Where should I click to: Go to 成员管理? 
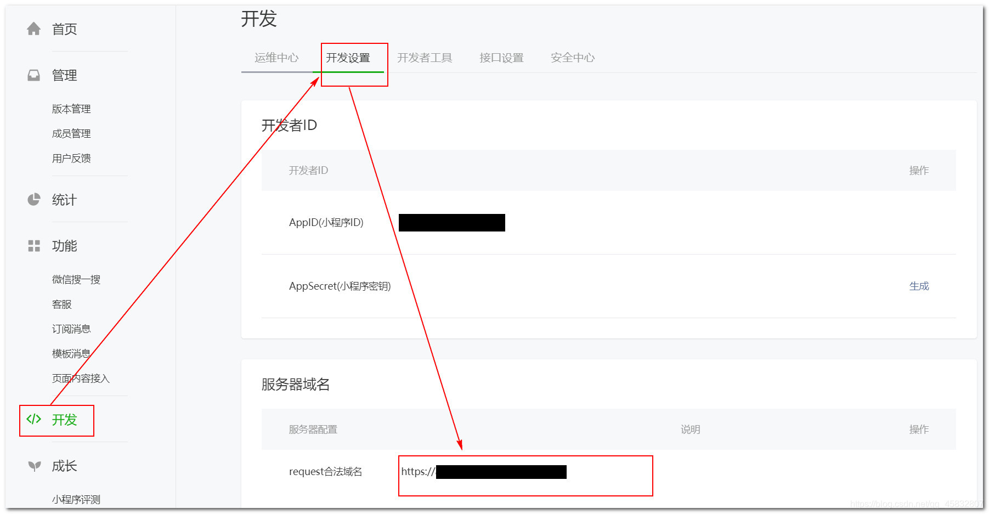pyautogui.click(x=71, y=133)
